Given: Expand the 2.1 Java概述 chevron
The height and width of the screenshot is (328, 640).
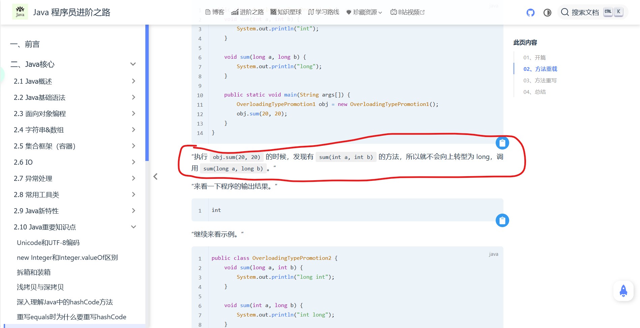Looking at the screenshot, I should [134, 81].
